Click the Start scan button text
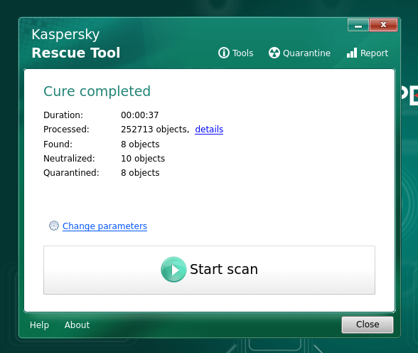418x353 pixels. pos(224,269)
